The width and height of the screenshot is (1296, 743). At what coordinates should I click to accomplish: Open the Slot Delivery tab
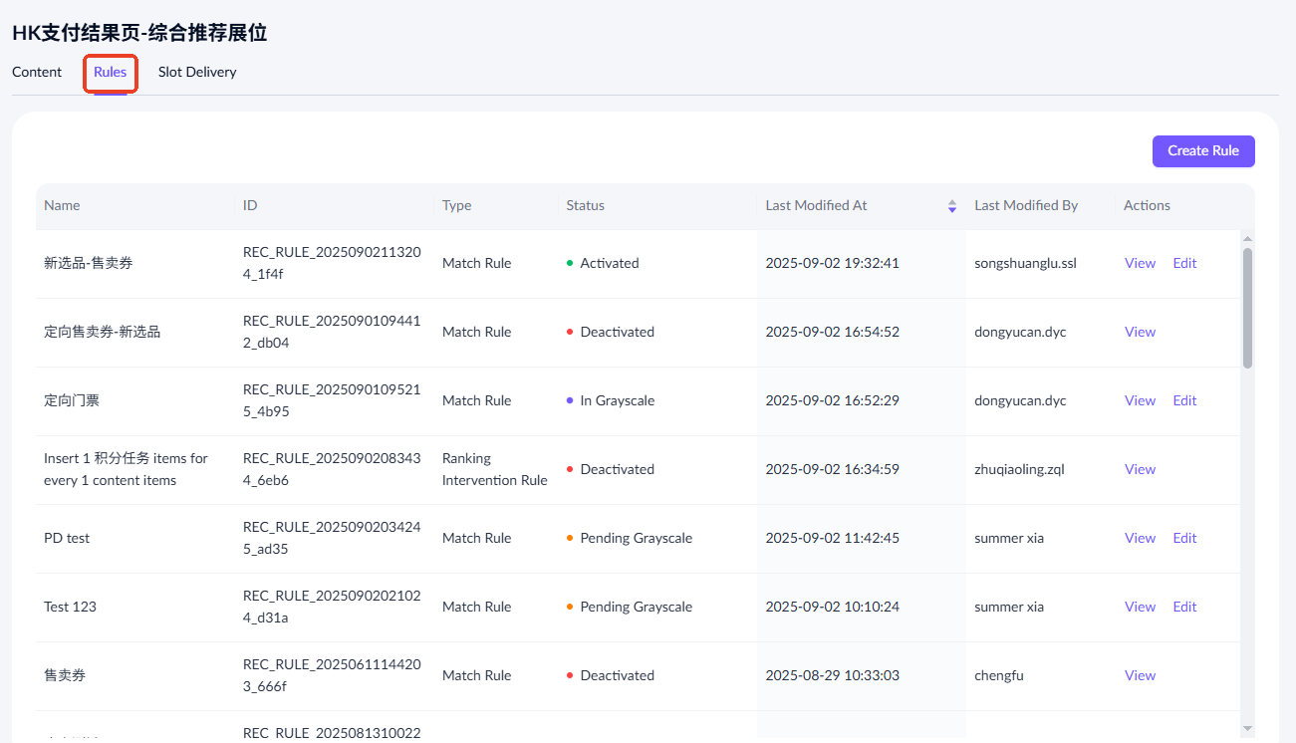[x=197, y=72]
